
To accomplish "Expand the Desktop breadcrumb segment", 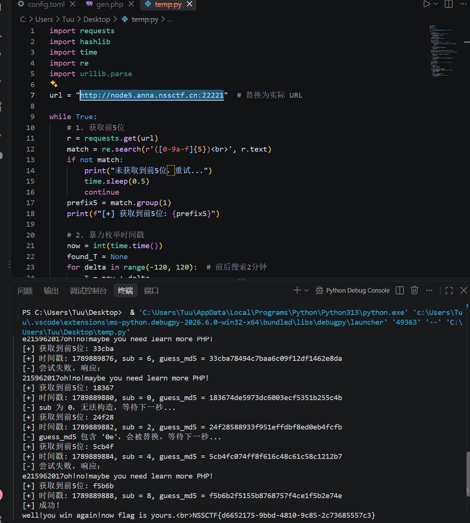I will click(x=97, y=19).
